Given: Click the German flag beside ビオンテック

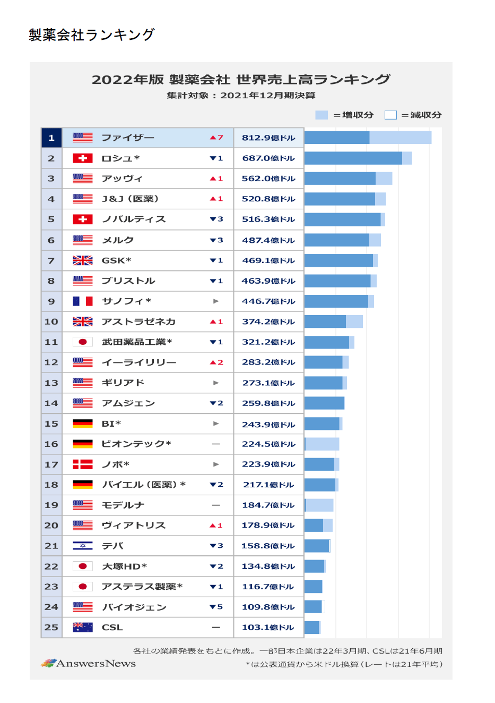Looking at the screenshot, I should [x=83, y=444].
